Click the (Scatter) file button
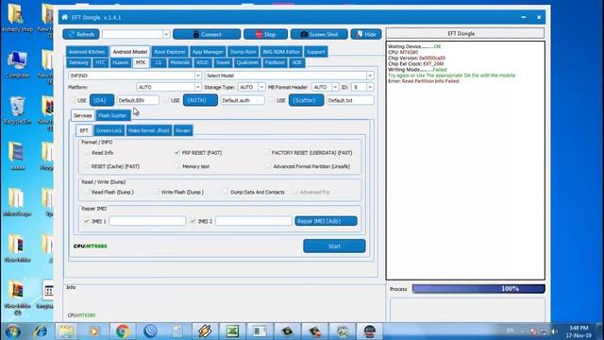 [x=306, y=100]
